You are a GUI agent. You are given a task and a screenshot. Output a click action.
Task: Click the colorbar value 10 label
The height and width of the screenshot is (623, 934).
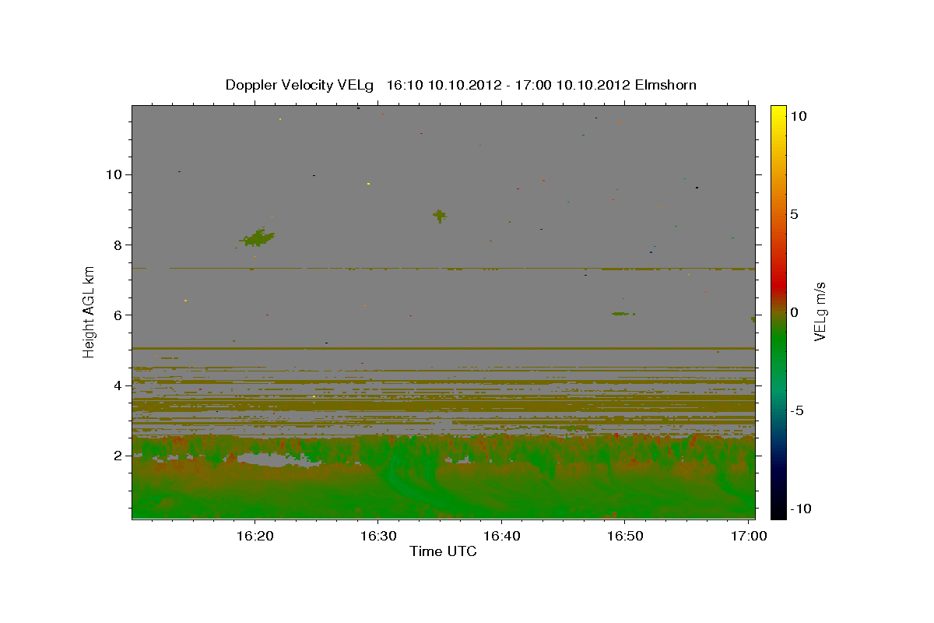tap(798, 115)
